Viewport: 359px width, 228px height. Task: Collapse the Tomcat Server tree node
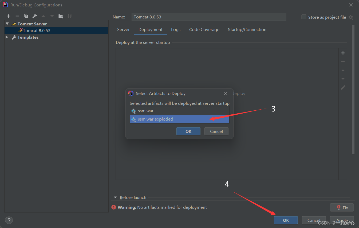point(7,24)
